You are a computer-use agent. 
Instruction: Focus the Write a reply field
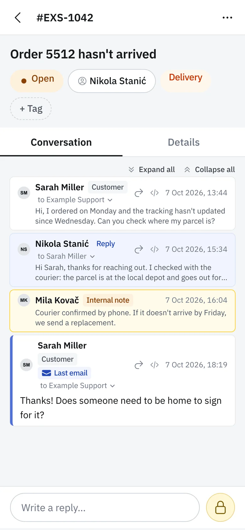[105, 507]
